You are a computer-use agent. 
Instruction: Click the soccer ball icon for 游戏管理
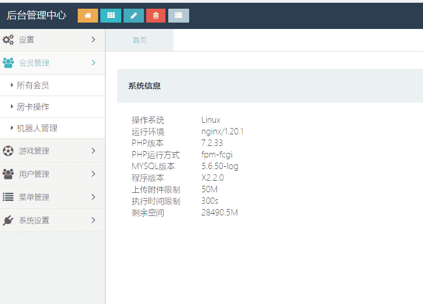coord(8,151)
